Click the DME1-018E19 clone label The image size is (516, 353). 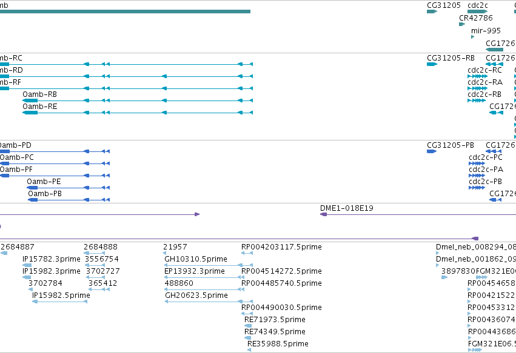click(x=346, y=208)
